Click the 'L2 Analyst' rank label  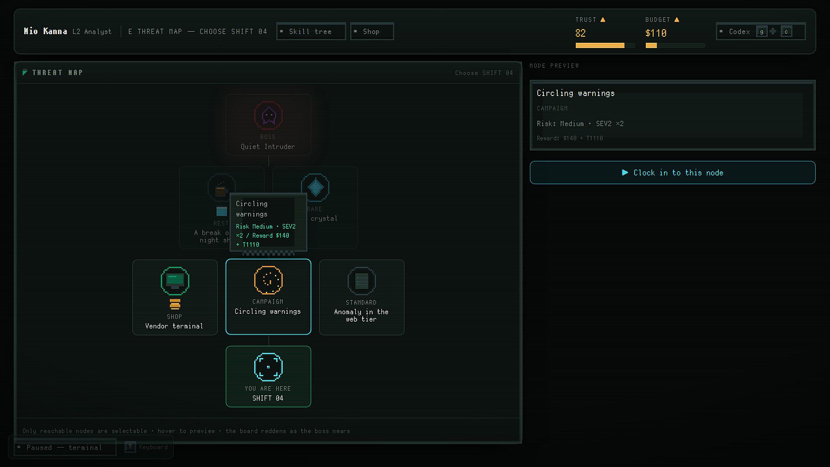pyautogui.click(x=92, y=32)
